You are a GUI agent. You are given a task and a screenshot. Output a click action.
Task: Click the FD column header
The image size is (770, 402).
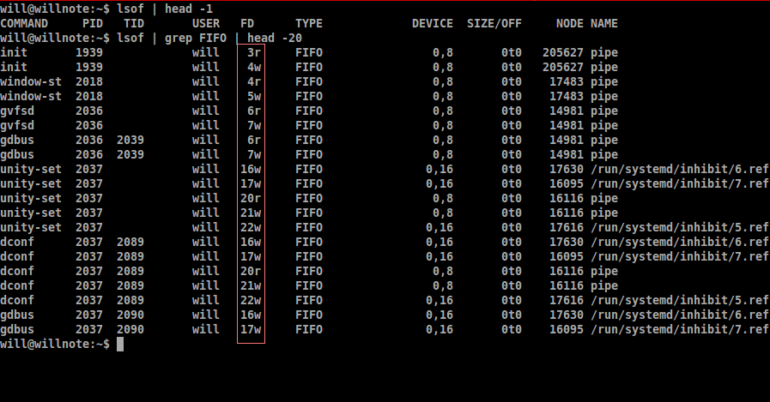247,23
